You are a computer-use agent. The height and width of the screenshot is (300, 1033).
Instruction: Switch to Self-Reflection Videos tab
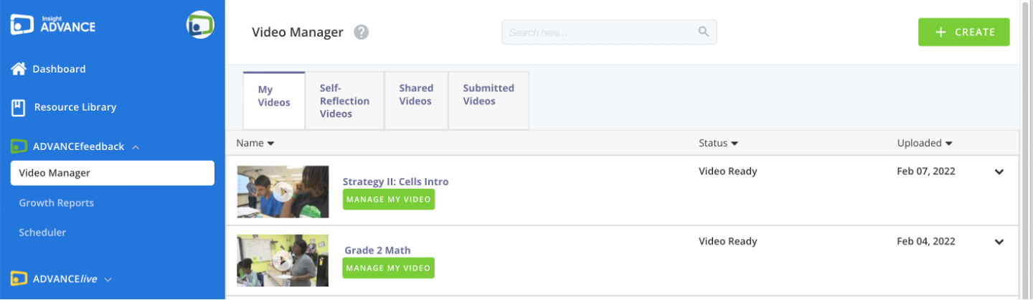pos(344,100)
